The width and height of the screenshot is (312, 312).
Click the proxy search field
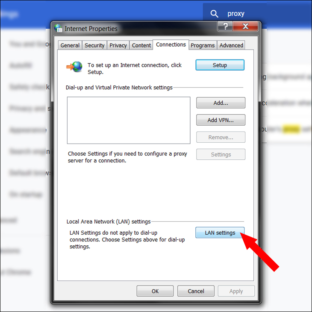245,14
